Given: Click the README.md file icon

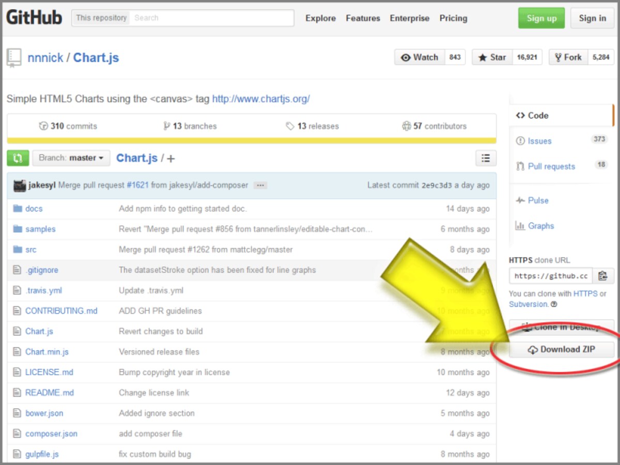Looking at the screenshot, I should (17, 393).
